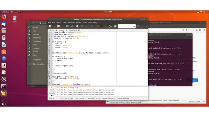Click 'filetype: Javascript' in the status bar

109,98
